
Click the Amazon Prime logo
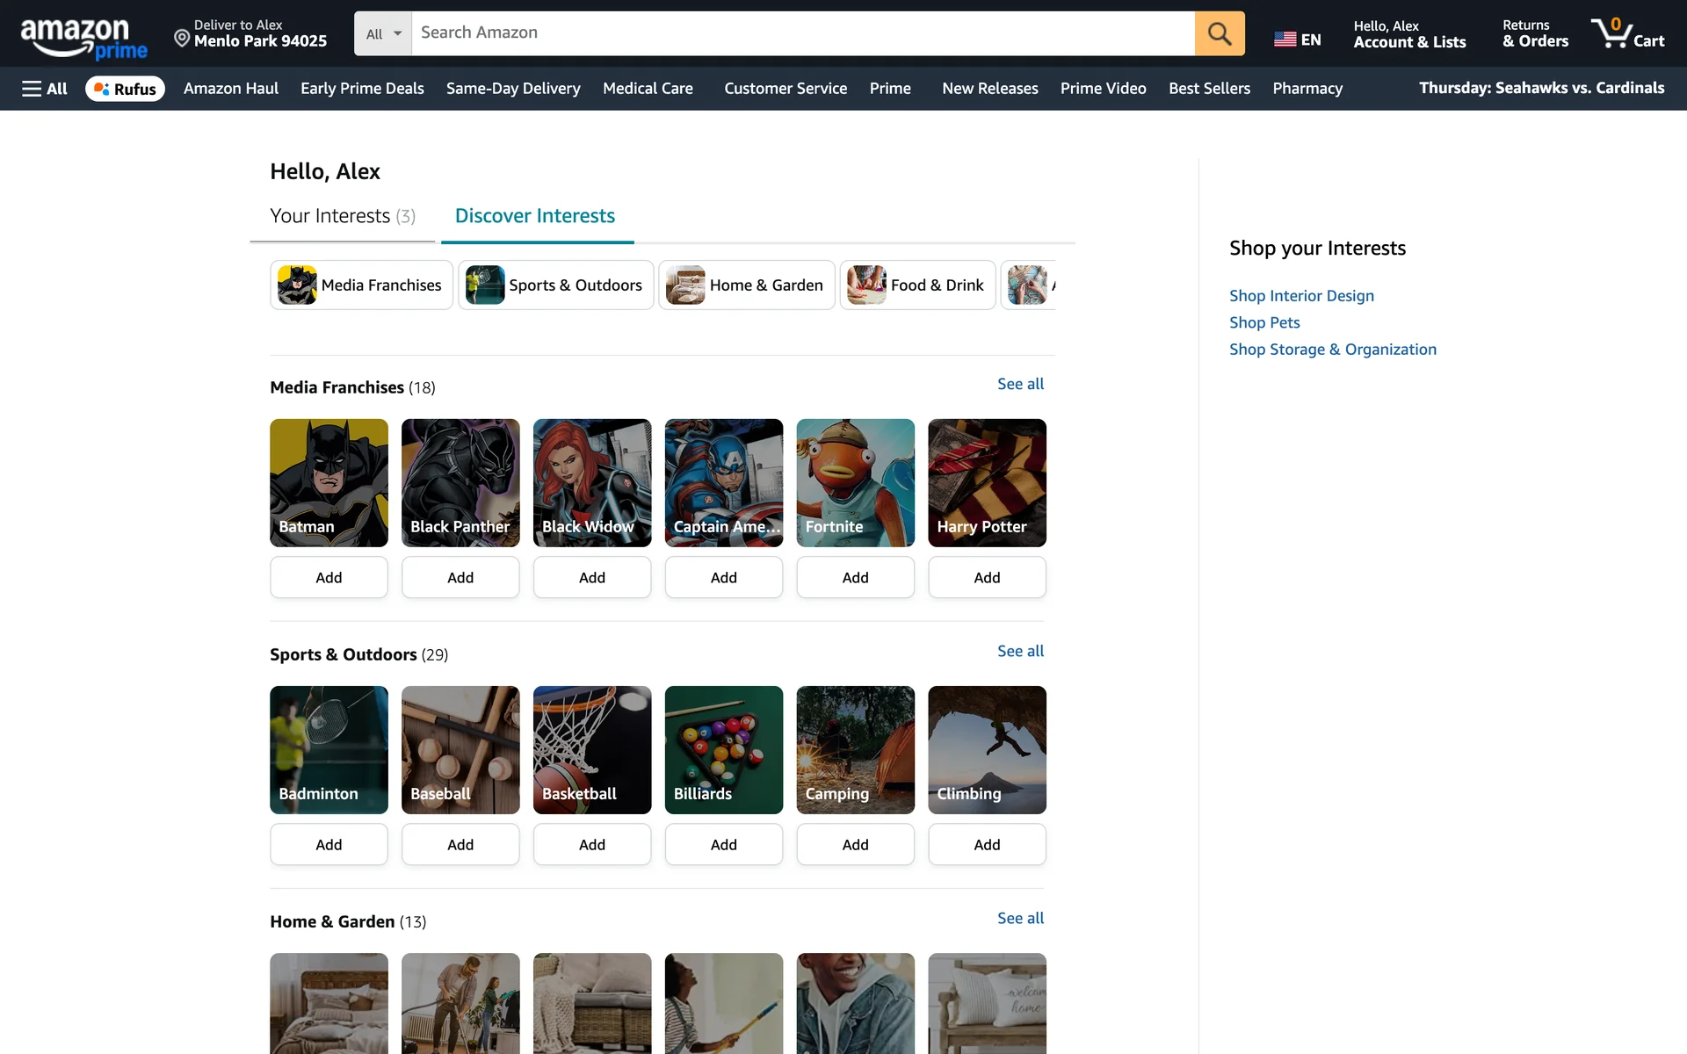coord(83,39)
